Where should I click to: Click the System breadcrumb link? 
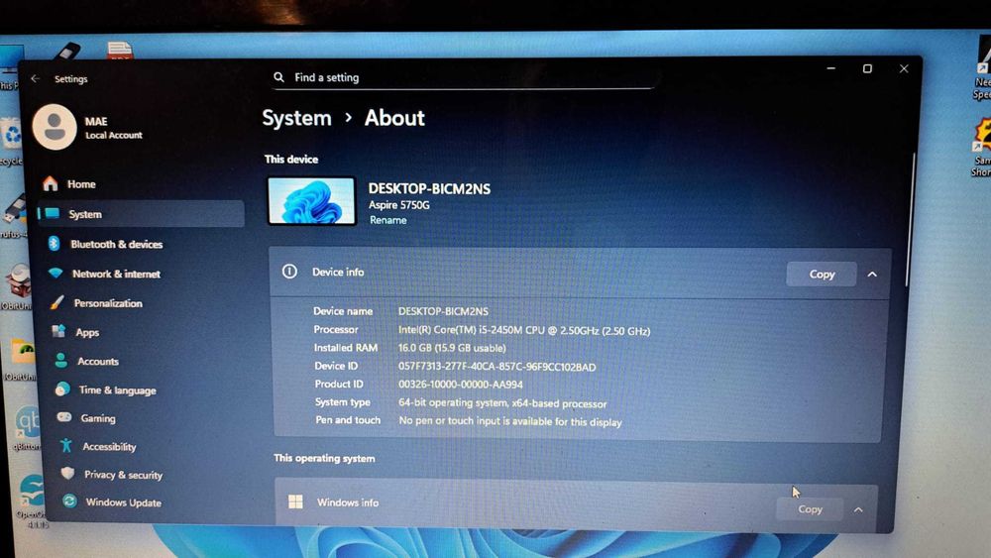pos(296,118)
